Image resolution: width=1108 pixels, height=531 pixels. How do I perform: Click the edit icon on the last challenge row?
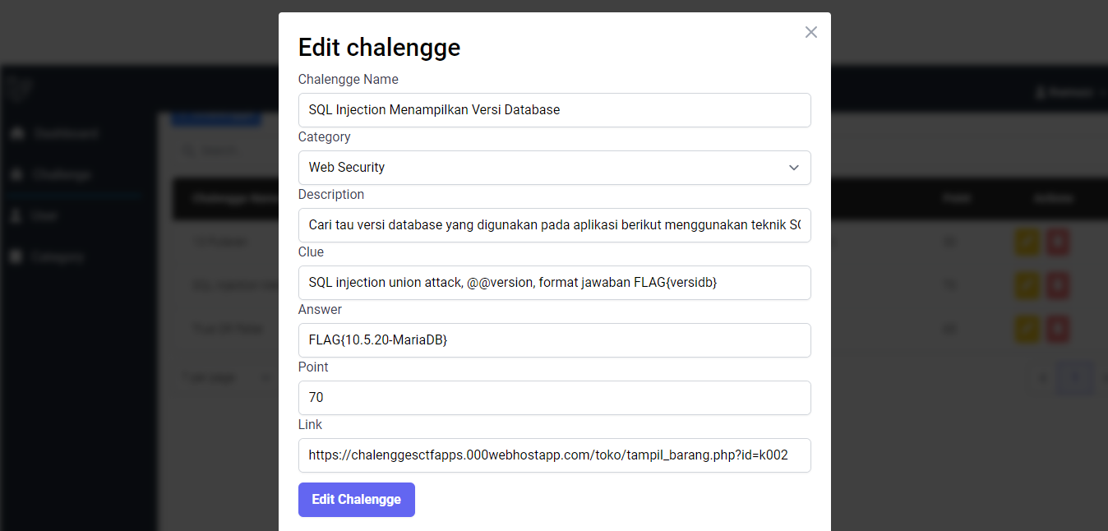1027,329
